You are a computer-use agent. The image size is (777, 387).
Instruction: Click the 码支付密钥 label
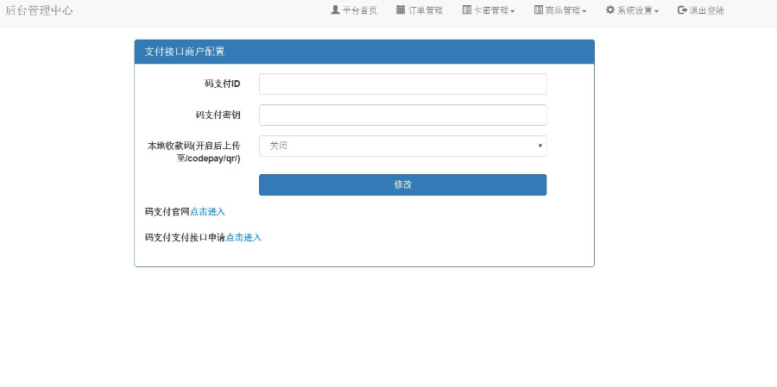point(218,115)
